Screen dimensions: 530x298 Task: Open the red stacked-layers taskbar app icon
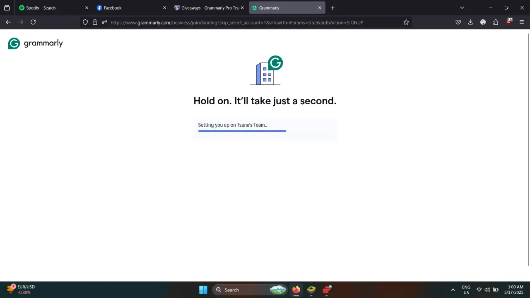[327, 290]
